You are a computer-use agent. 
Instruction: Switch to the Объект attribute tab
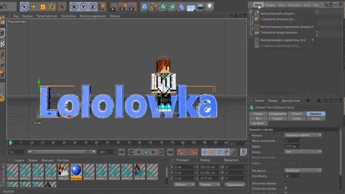pyautogui.click(x=296, y=114)
